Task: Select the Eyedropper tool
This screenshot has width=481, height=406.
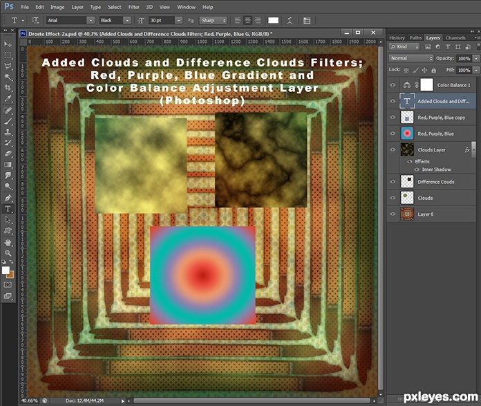Action: tap(8, 99)
